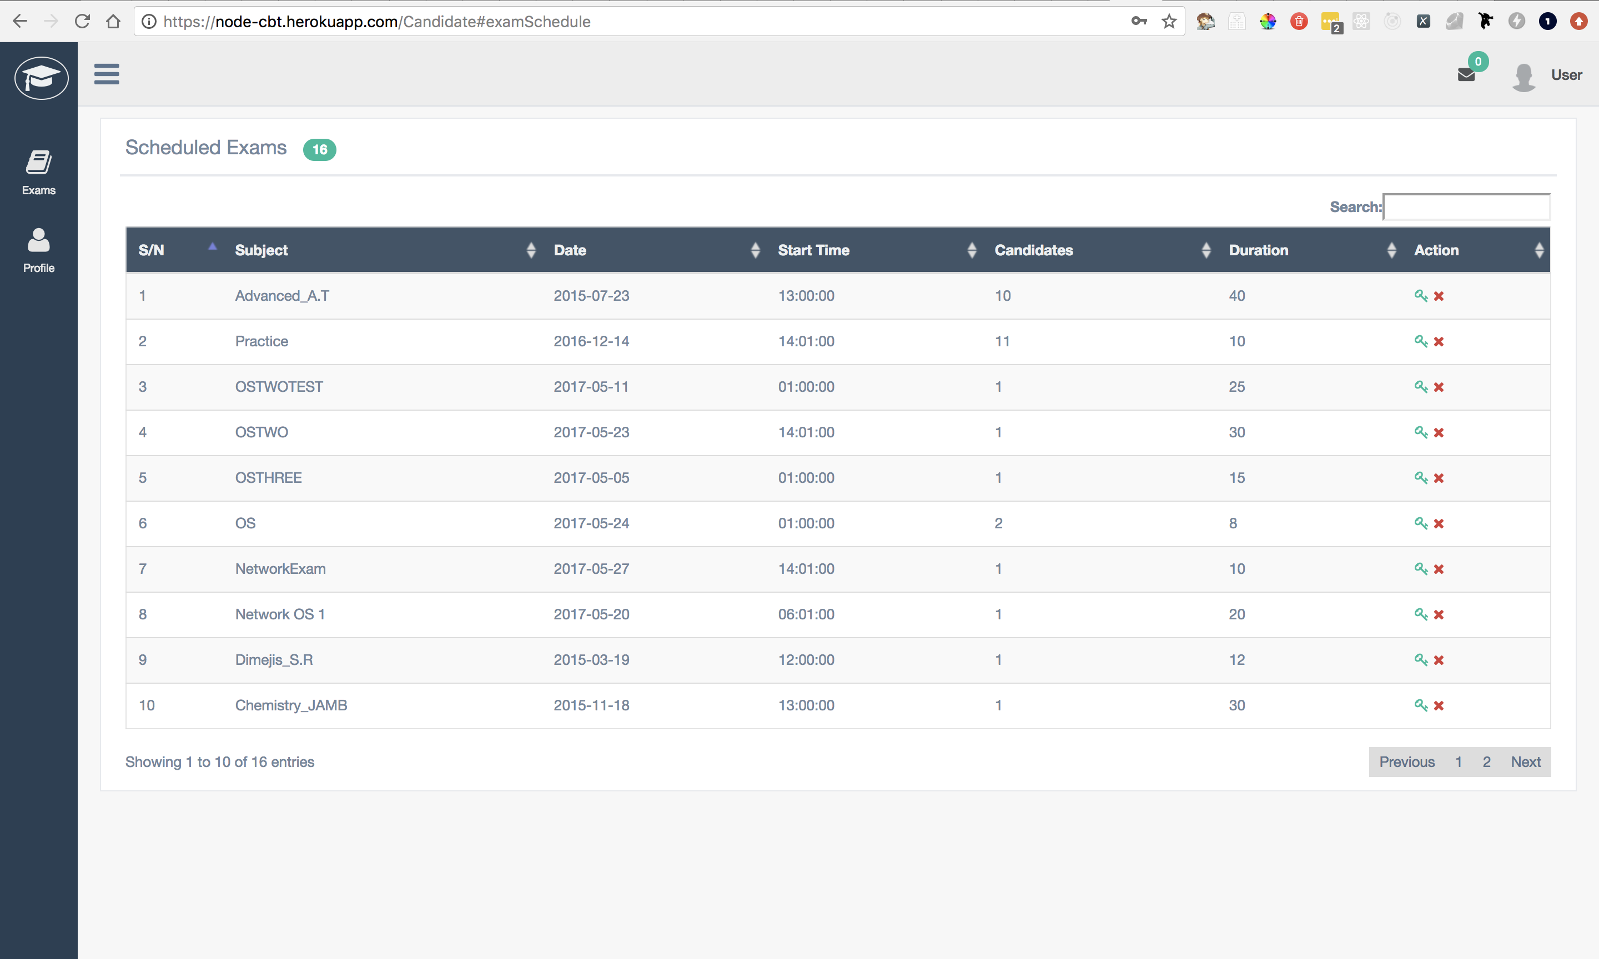
Task: Click the table Search input field
Action: (x=1466, y=207)
